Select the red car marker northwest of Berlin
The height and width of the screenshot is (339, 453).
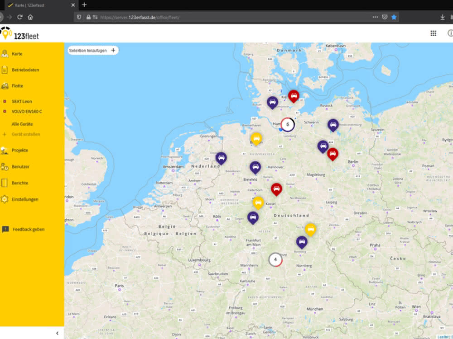(333, 155)
